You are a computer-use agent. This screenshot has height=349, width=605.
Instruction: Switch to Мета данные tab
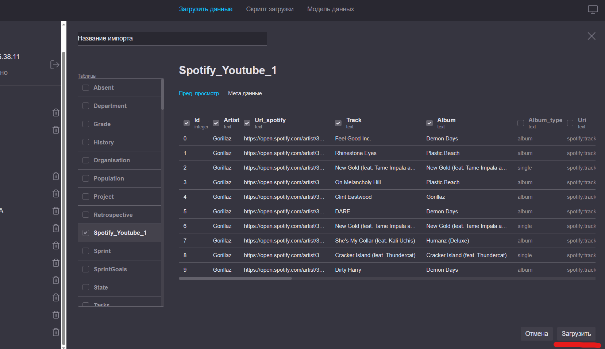click(x=245, y=93)
